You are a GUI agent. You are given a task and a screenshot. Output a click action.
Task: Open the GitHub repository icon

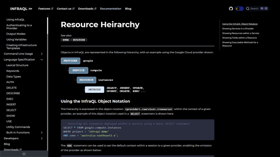(x=231, y=9)
